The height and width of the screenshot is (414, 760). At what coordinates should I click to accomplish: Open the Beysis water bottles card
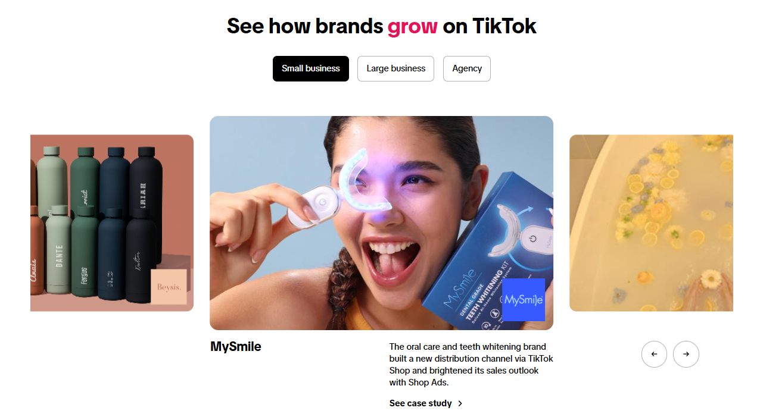(112, 222)
